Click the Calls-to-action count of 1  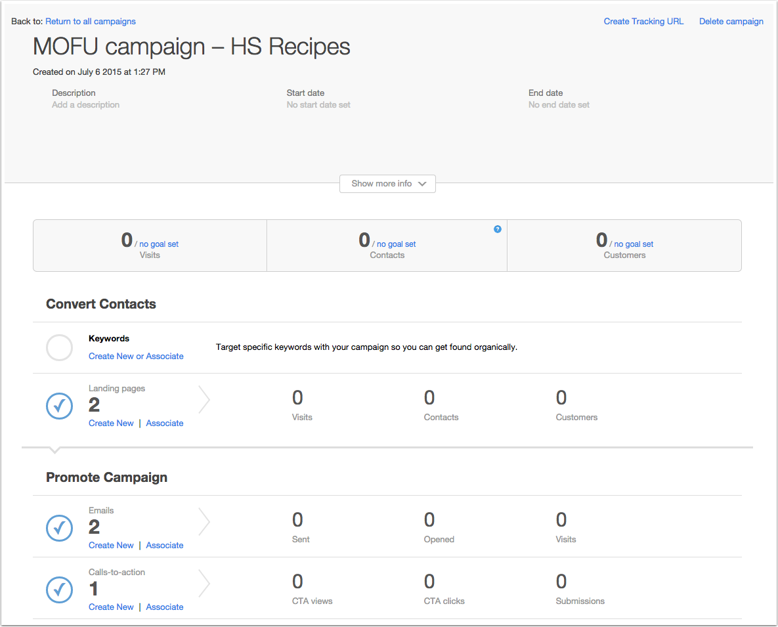94,589
